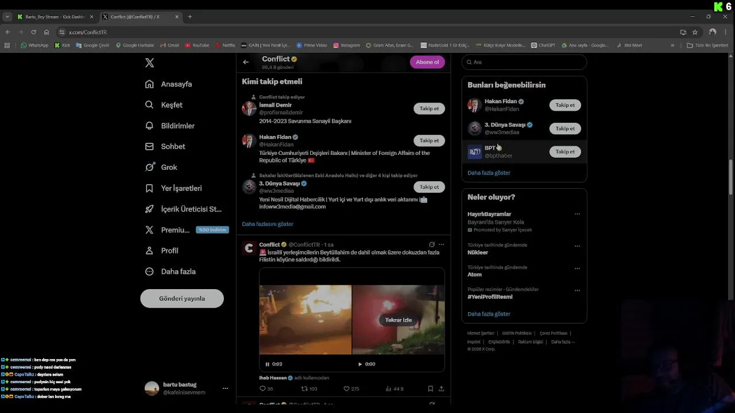Pause the first video at 0:02

click(268, 364)
